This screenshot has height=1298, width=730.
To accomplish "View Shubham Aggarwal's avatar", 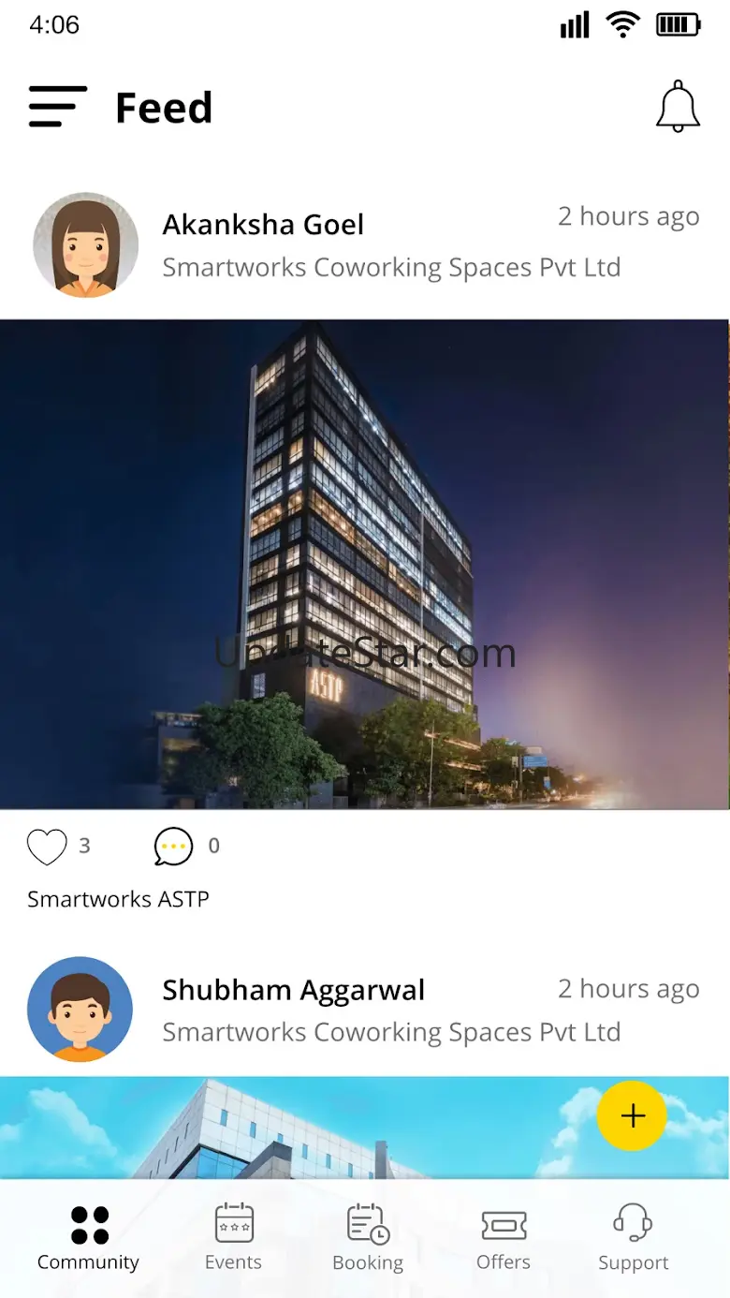I will [x=80, y=1010].
